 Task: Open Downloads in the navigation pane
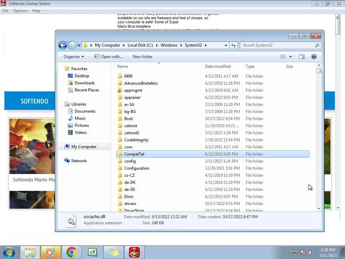coord(82,83)
